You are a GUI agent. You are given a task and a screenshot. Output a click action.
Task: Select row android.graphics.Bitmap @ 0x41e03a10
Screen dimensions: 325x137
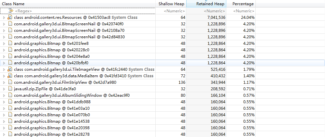[x=162, y=108]
